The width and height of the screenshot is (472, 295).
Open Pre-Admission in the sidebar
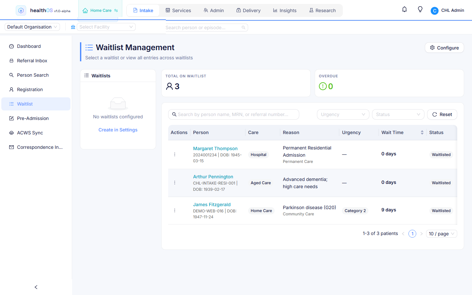pos(36,118)
